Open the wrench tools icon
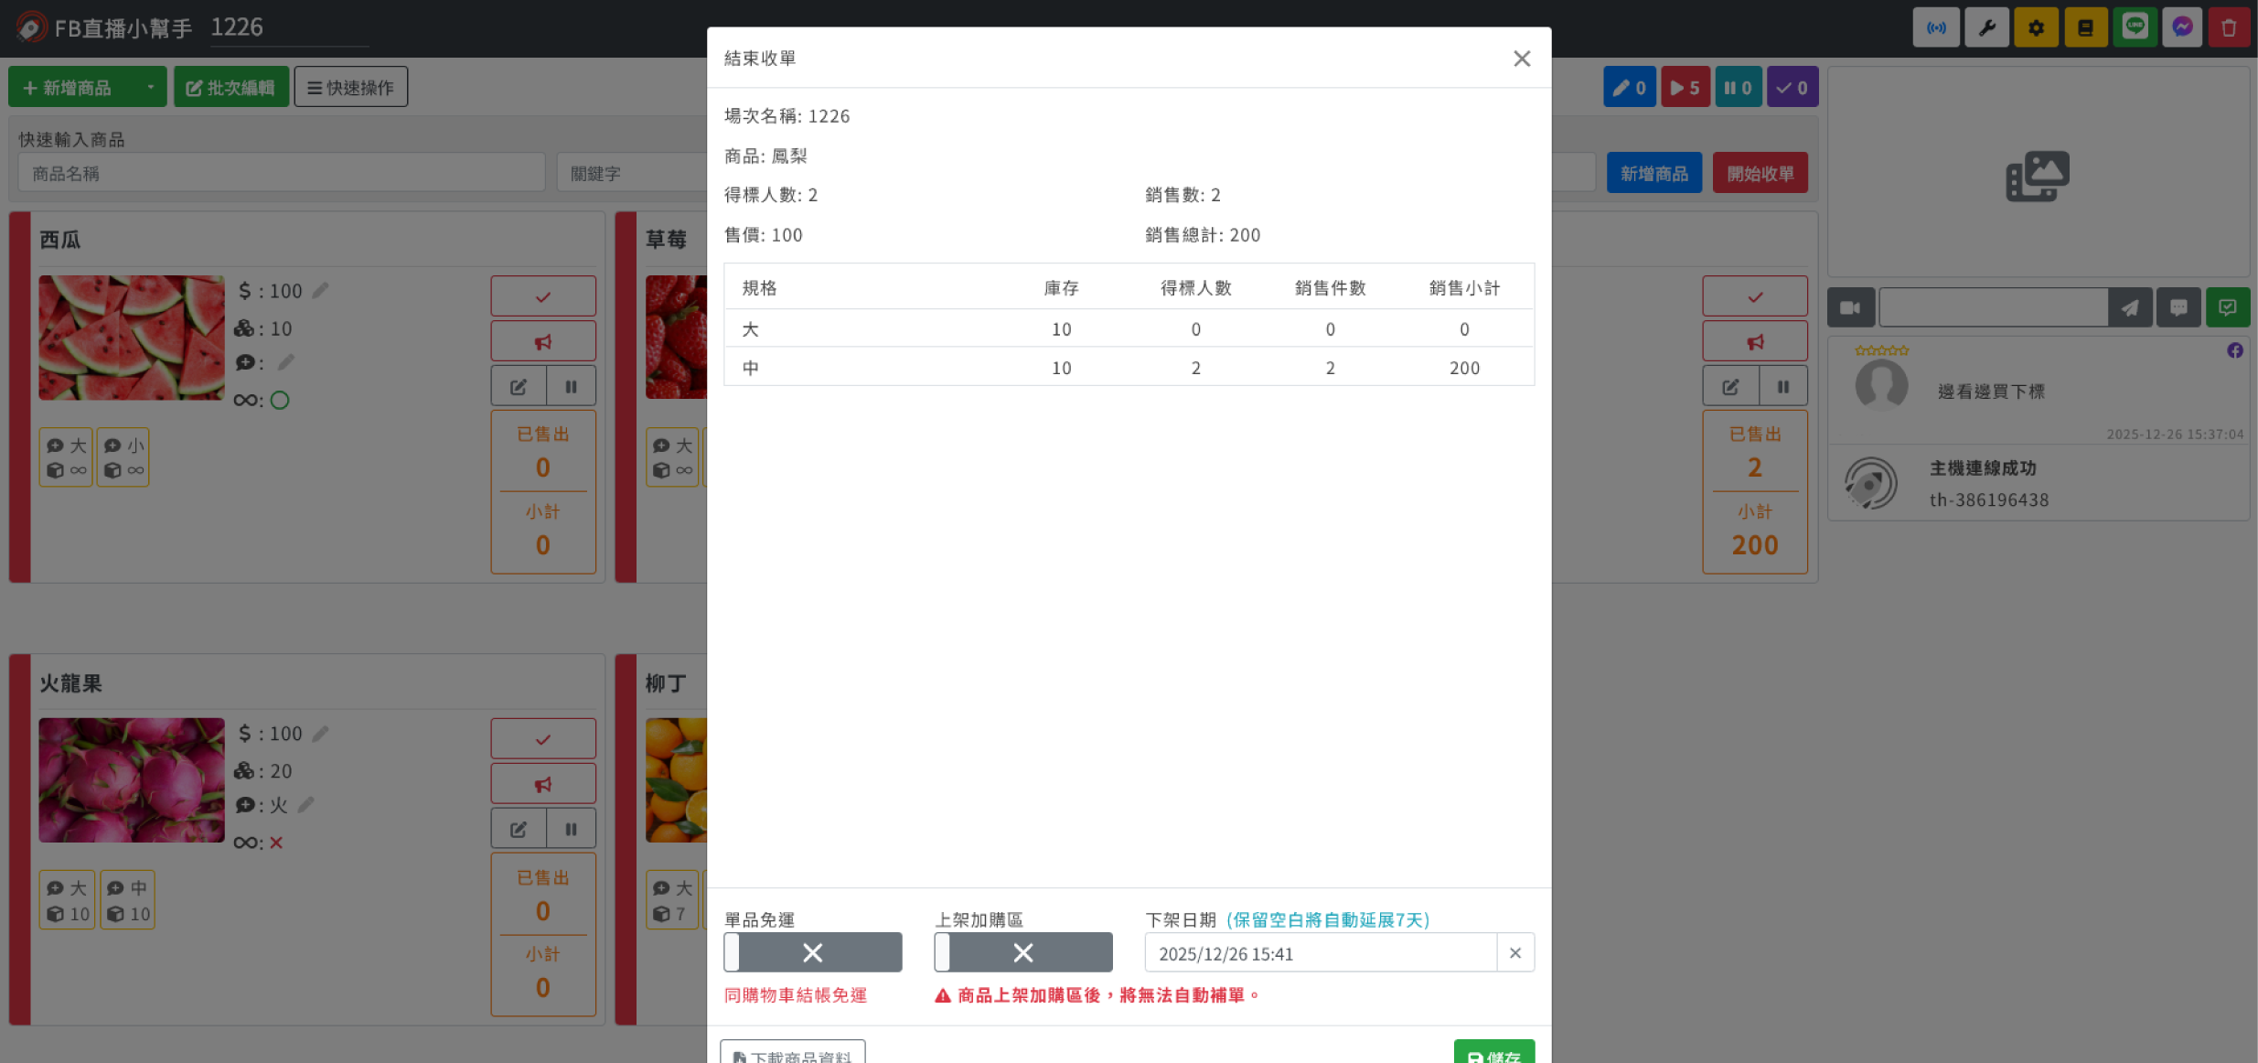The image size is (2258, 1063). [x=1985, y=27]
